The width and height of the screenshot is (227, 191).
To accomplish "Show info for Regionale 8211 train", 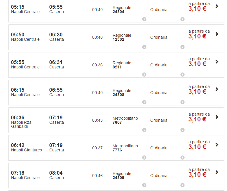I will 144,75.
